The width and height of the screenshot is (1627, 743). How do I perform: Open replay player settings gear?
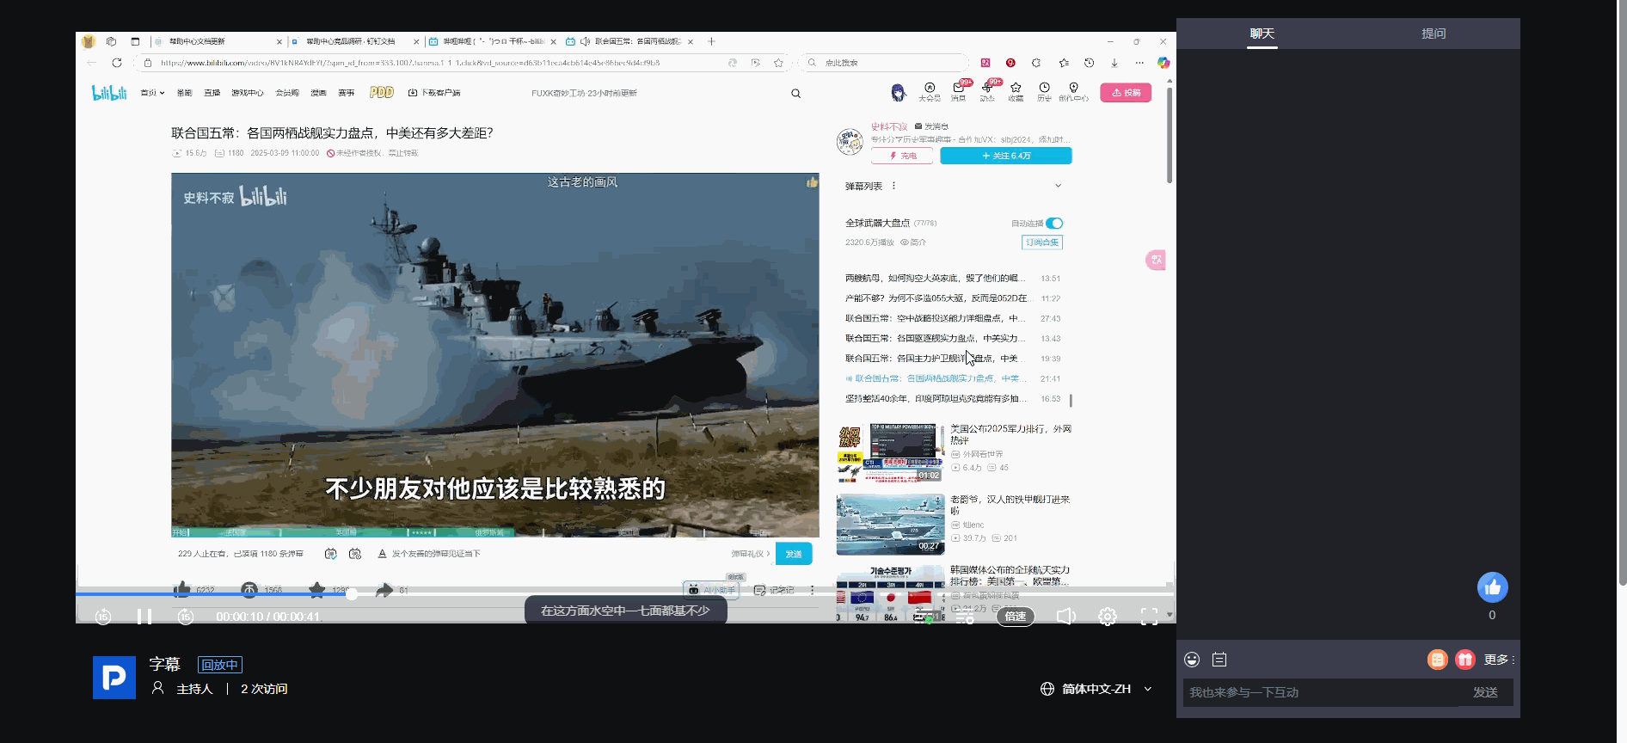[1108, 617]
